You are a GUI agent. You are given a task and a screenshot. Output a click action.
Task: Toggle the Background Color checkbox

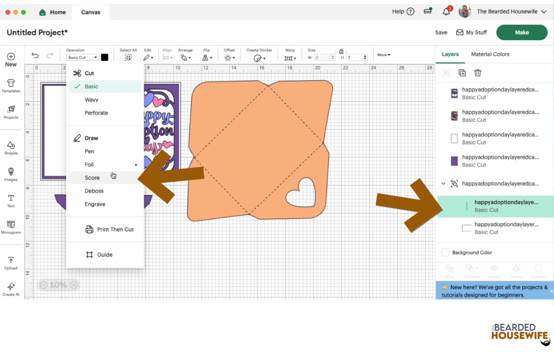445,252
